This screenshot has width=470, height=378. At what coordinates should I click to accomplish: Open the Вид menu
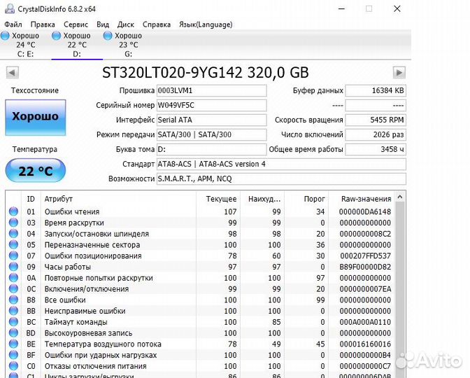click(103, 24)
